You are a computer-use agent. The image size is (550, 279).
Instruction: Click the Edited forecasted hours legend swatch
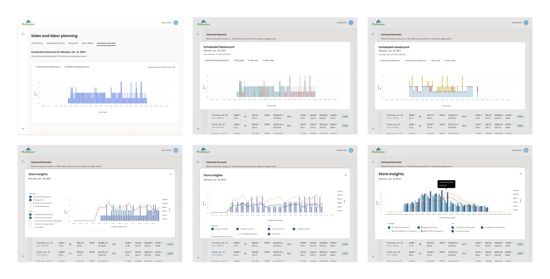[x=65, y=67]
